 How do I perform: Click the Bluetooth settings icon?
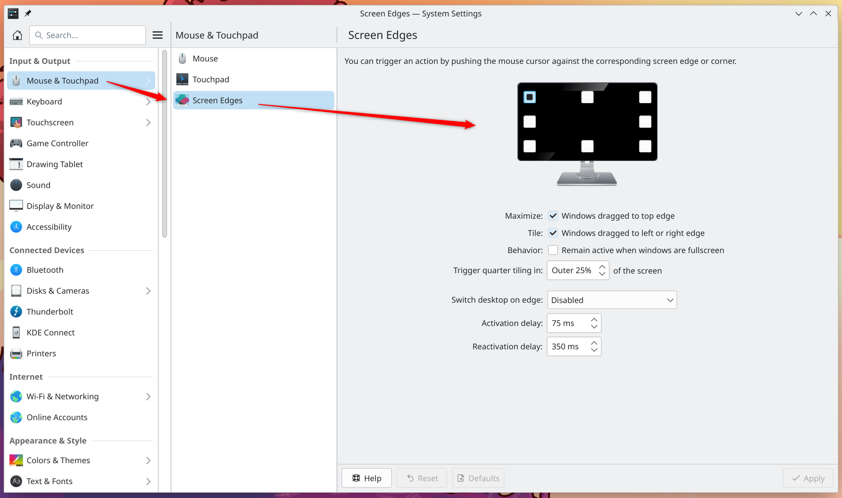(16, 270)
